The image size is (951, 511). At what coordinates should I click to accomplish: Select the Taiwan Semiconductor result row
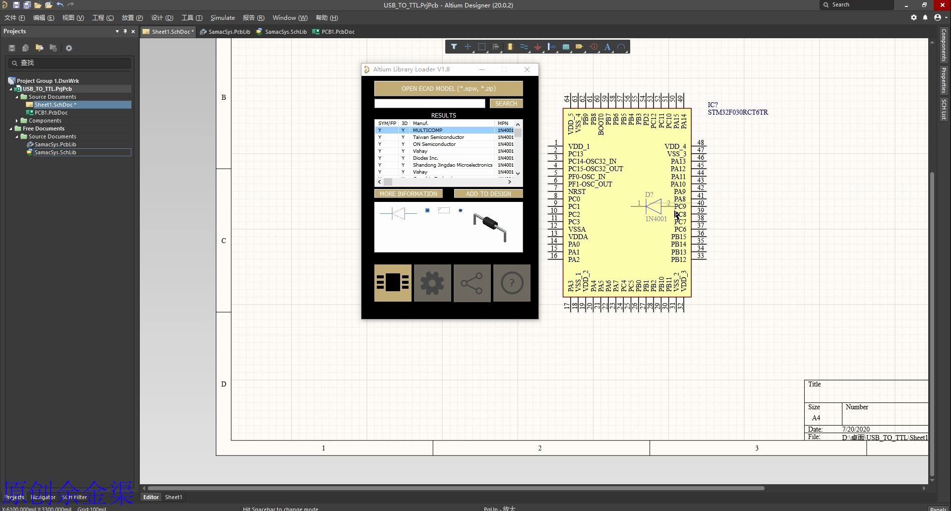pos(445,137)
